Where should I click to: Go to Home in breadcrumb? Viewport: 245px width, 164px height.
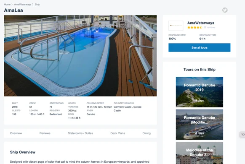coord(7,4)
